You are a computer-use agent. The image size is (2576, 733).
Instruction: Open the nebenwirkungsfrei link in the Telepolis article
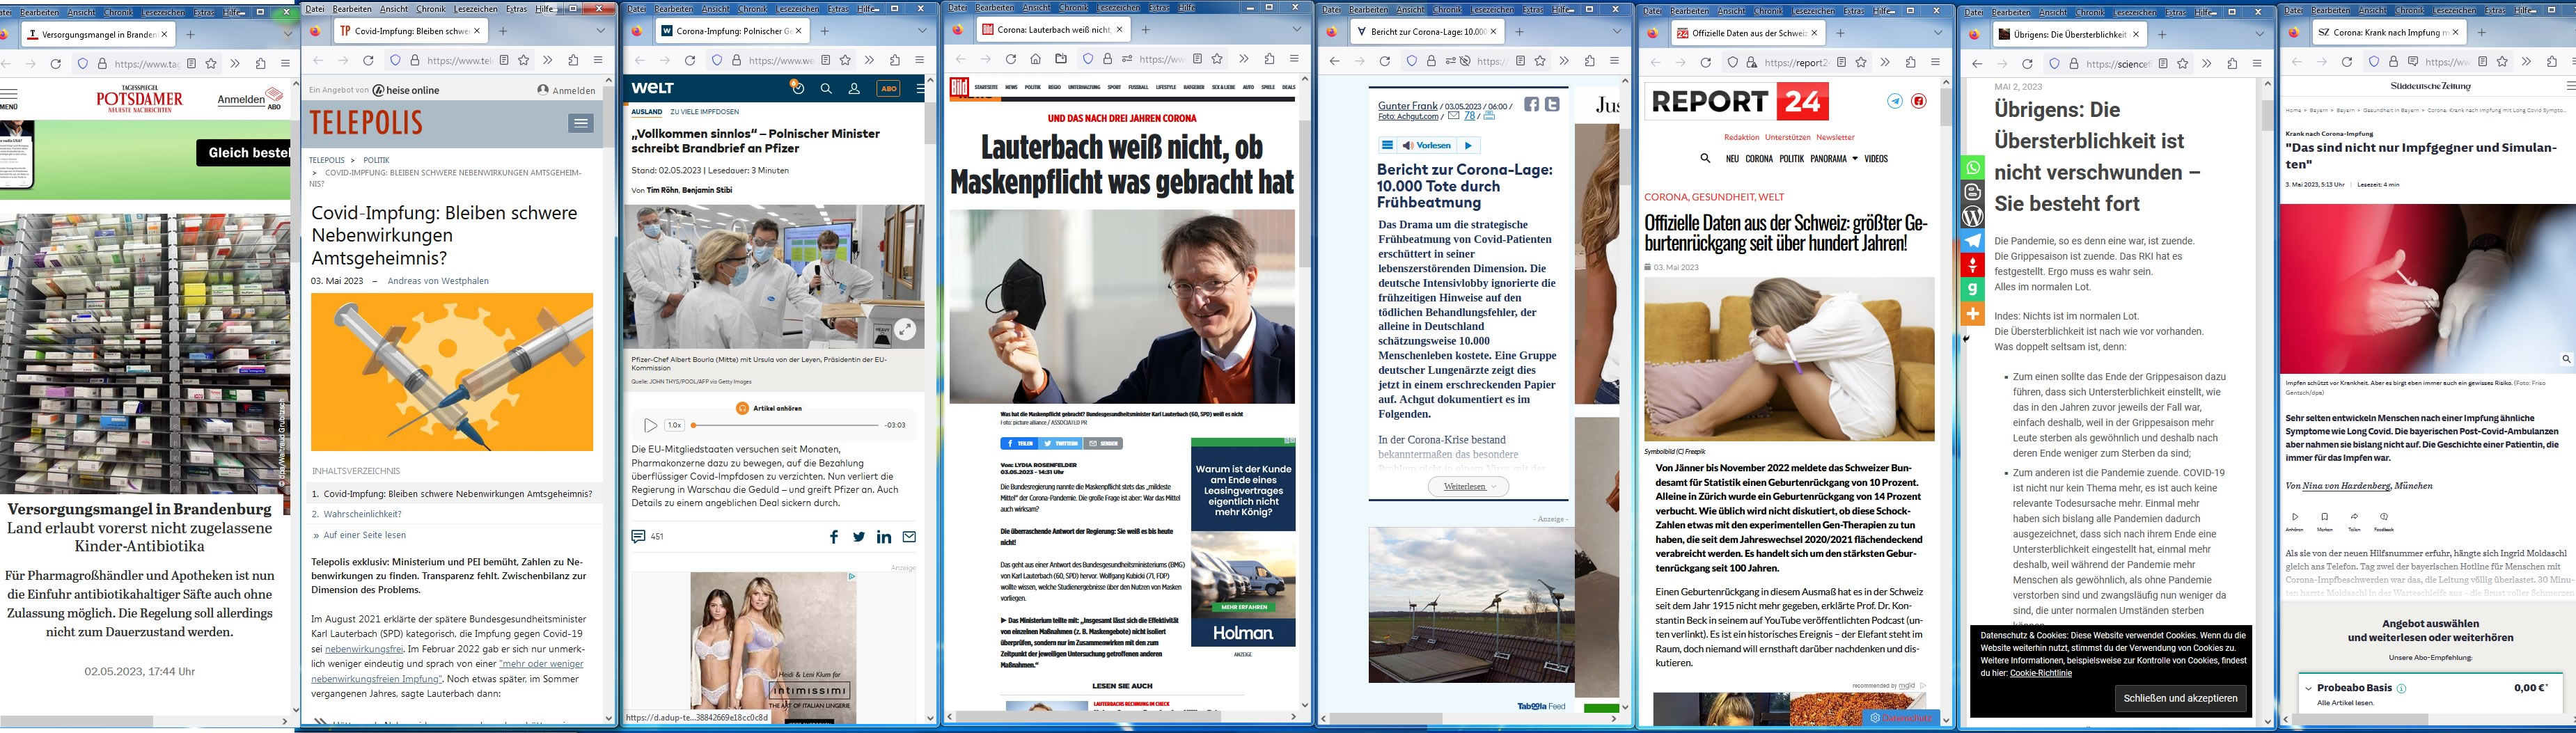click(x=363, y=649)
